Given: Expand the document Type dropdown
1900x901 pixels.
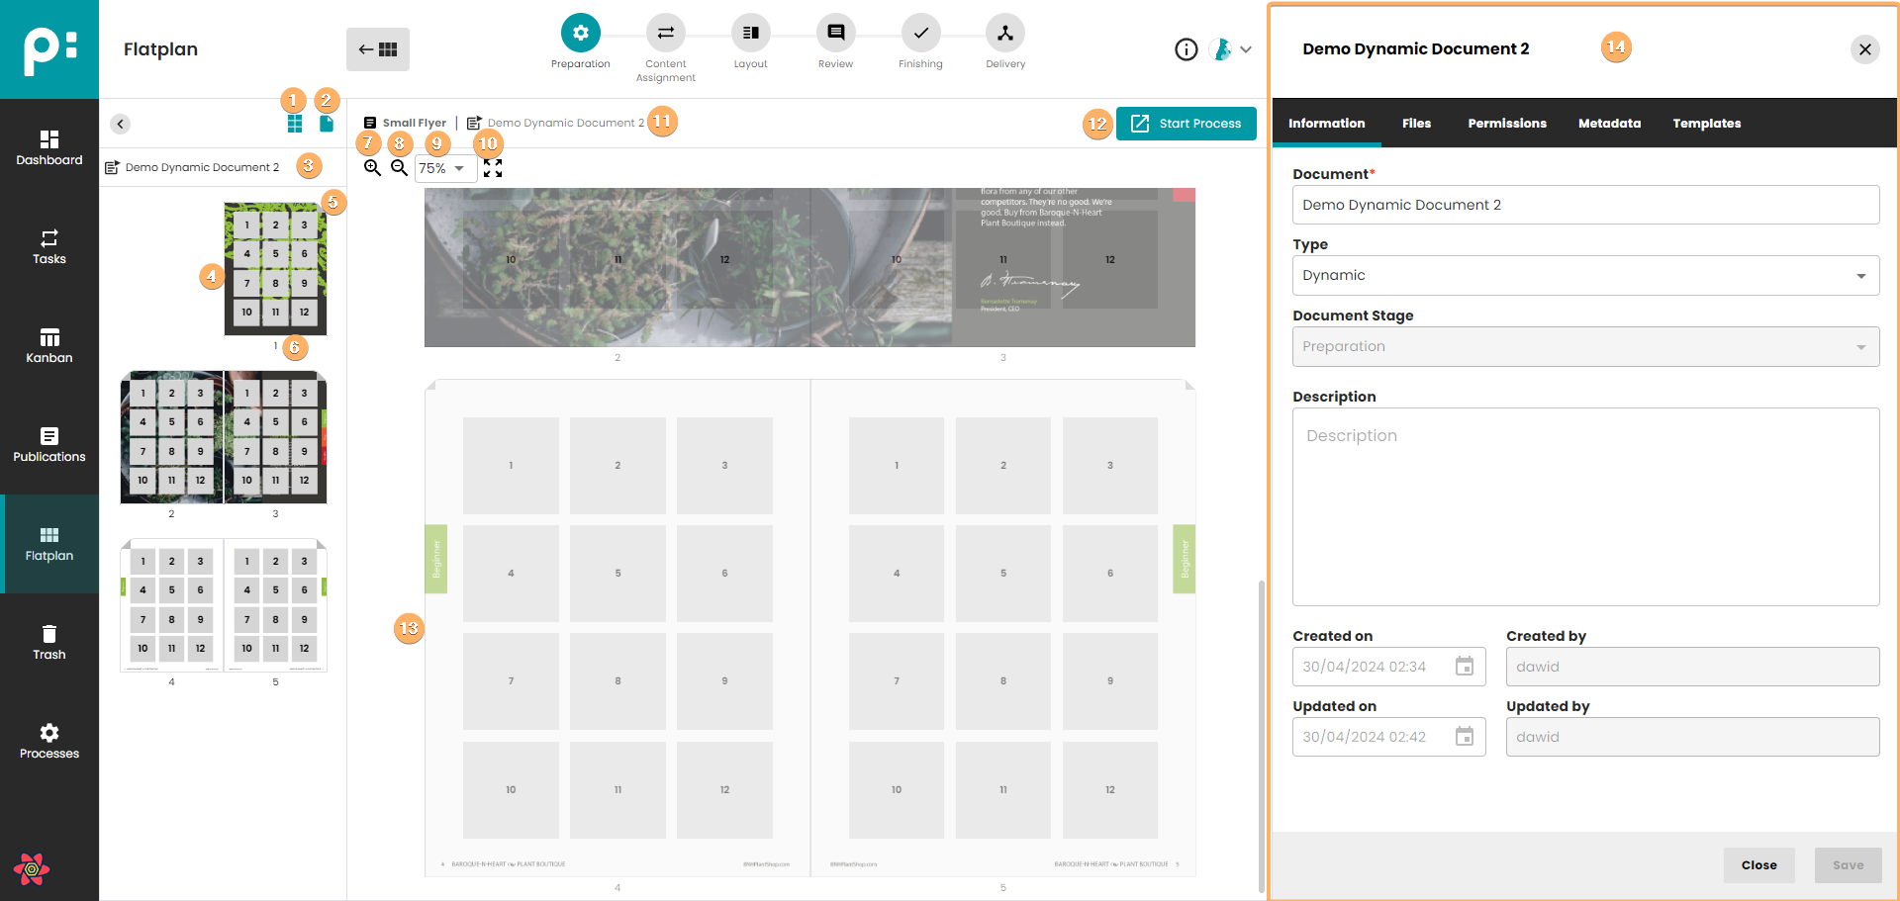Looking at the screenshot, I should tap(1584, 276).
